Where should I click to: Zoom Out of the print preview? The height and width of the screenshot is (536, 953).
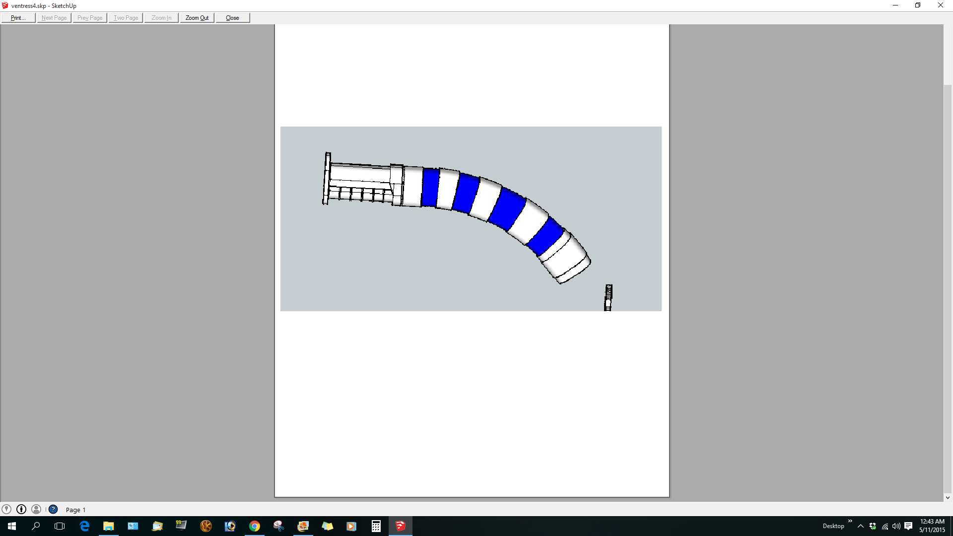[x=197, y=18]
